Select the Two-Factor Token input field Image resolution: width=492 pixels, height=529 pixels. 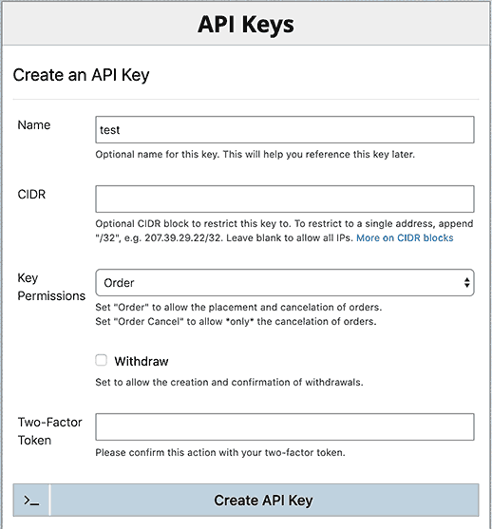pos(285,426)
